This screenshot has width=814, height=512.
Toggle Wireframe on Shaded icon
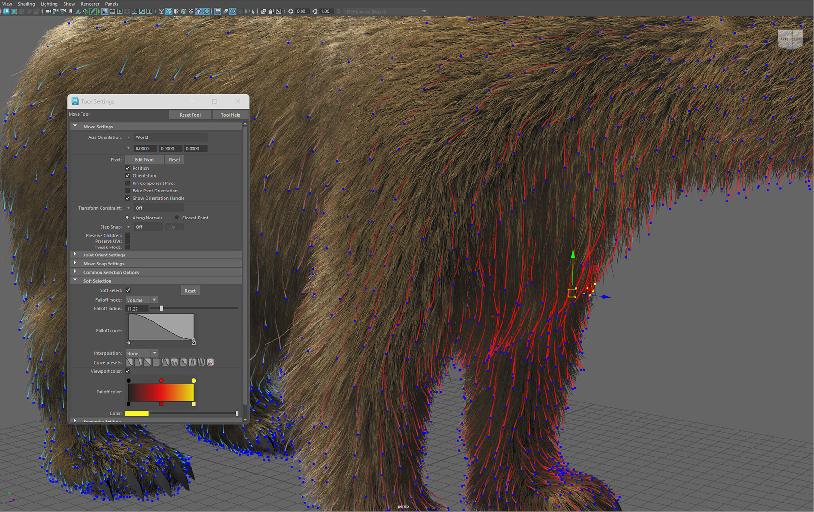point(183,11)
